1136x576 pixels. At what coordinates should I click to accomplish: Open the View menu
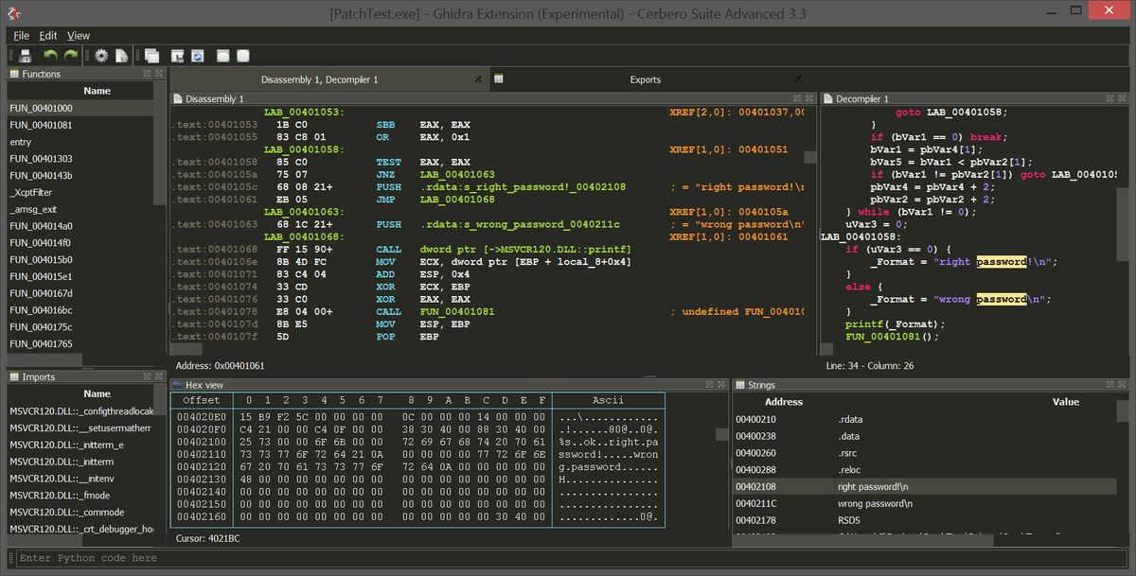[79, 35]
